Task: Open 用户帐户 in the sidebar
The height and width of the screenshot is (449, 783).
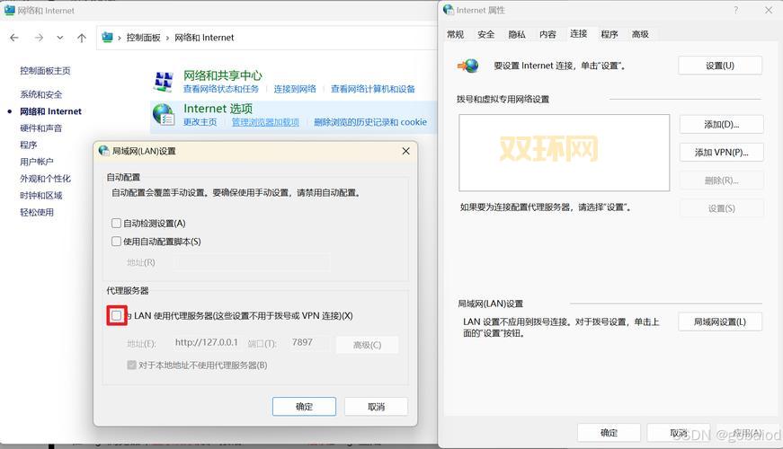Action: pos(37,162)
